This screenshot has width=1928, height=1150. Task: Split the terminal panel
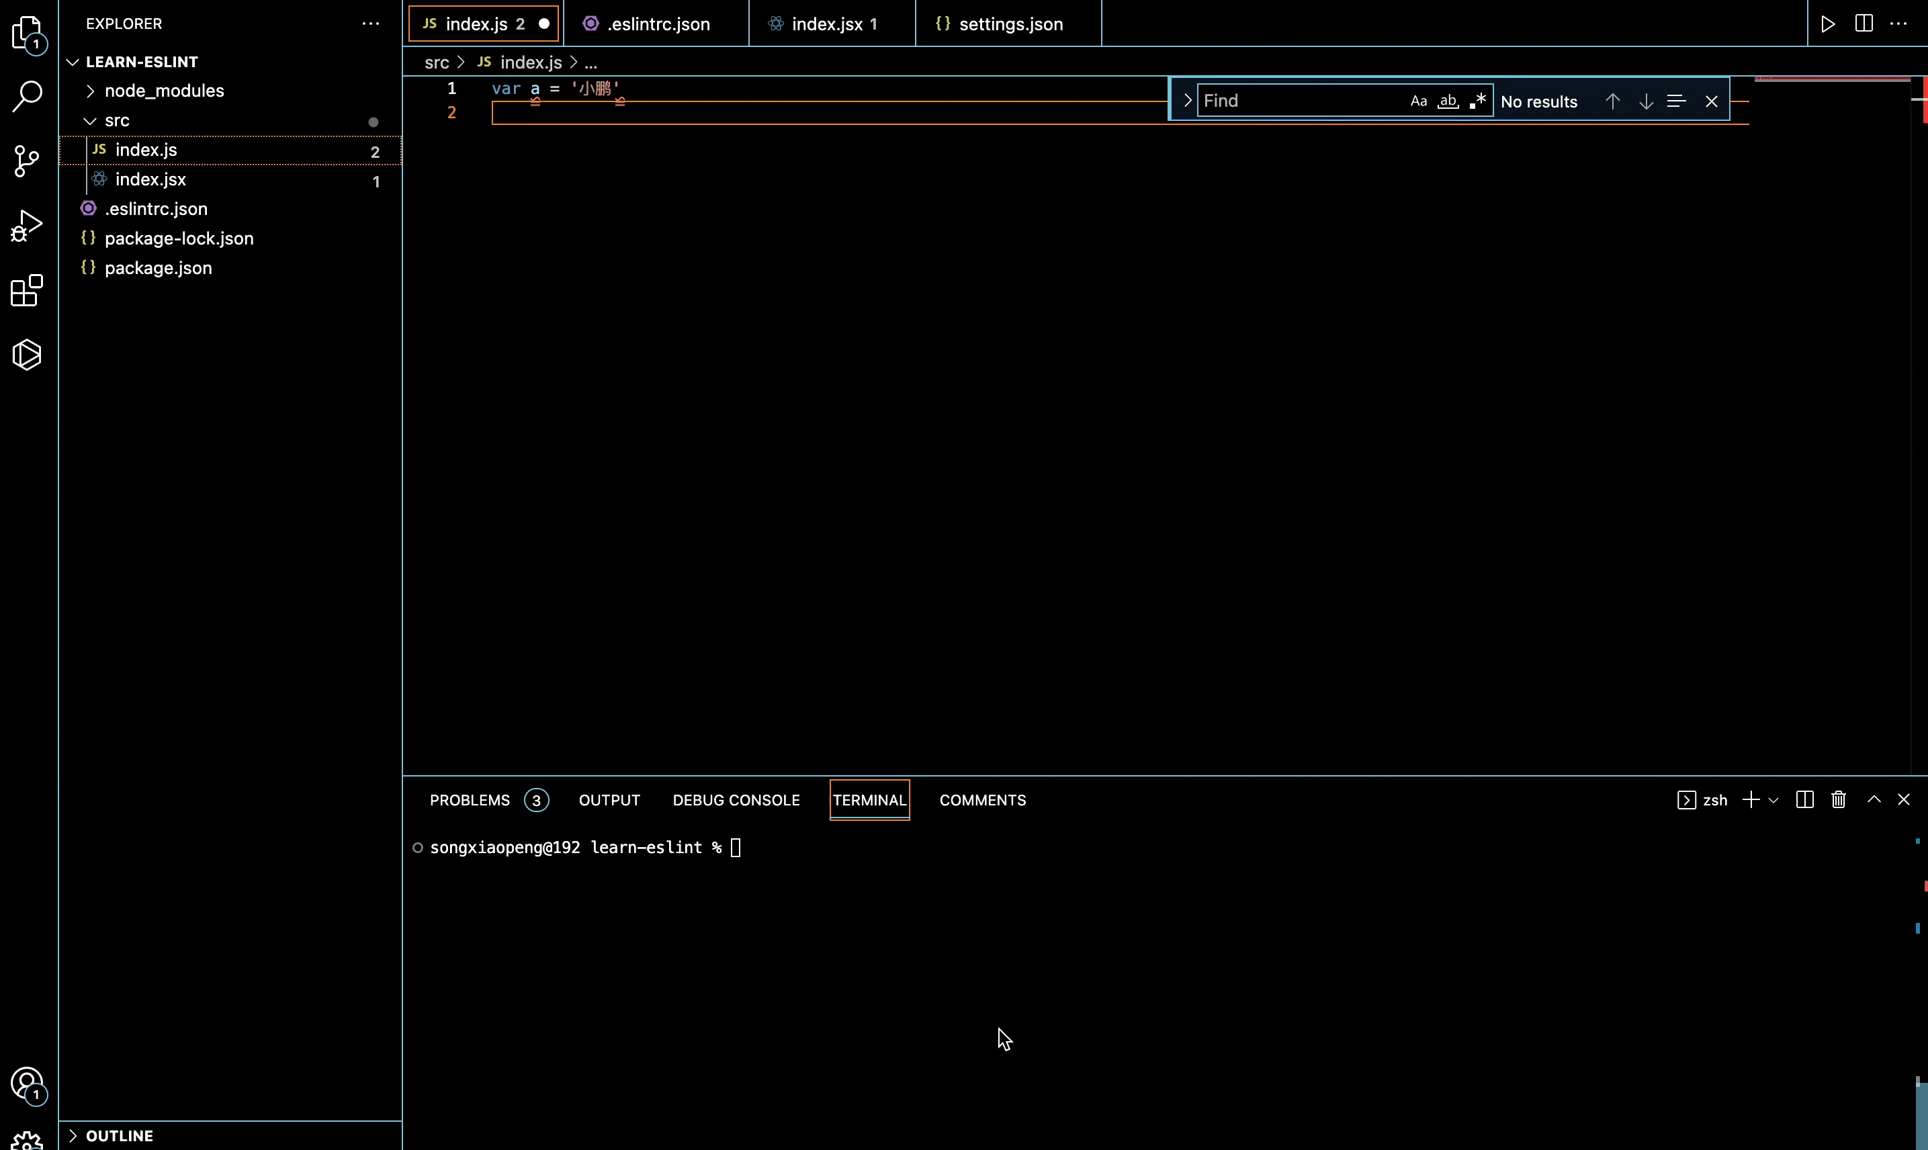[1804, 800]
